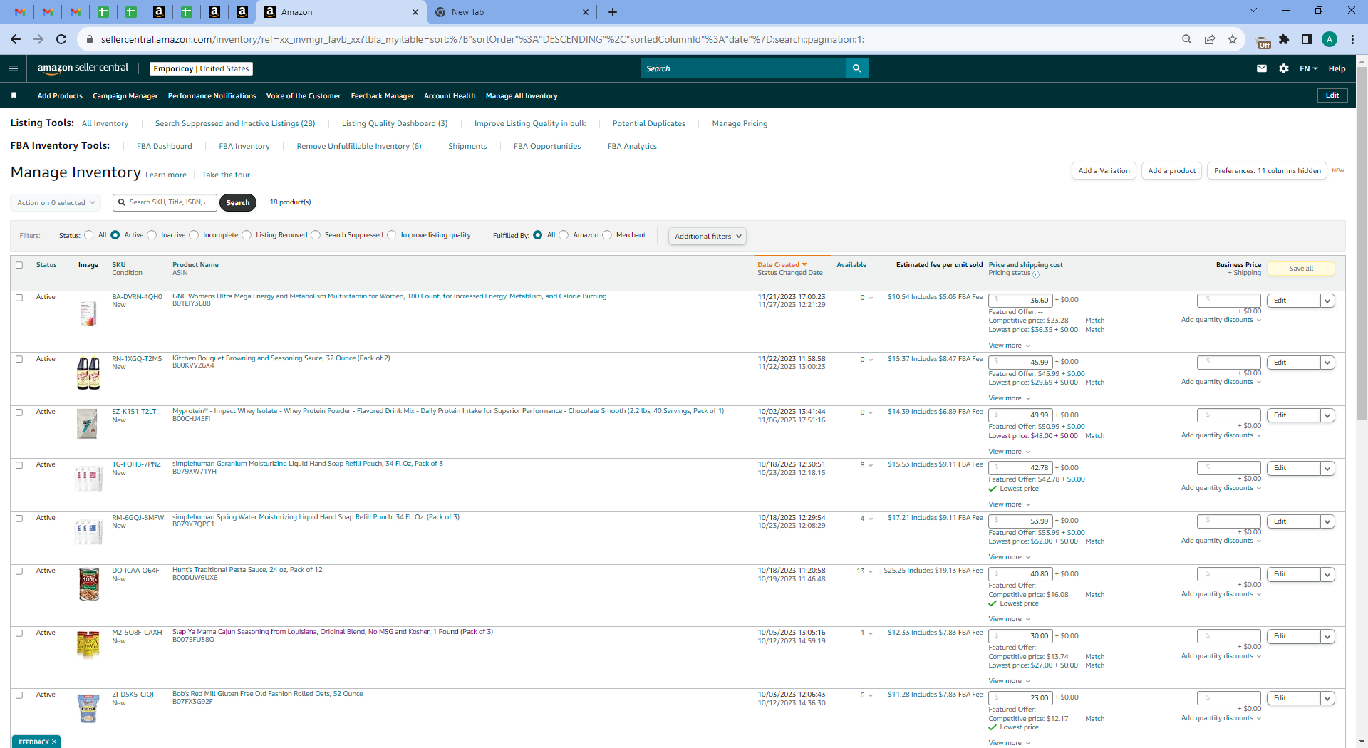Screen dimensions: 1368x748
Task: Open the FBA Dashboard tool link
Action: click(165, 147)
